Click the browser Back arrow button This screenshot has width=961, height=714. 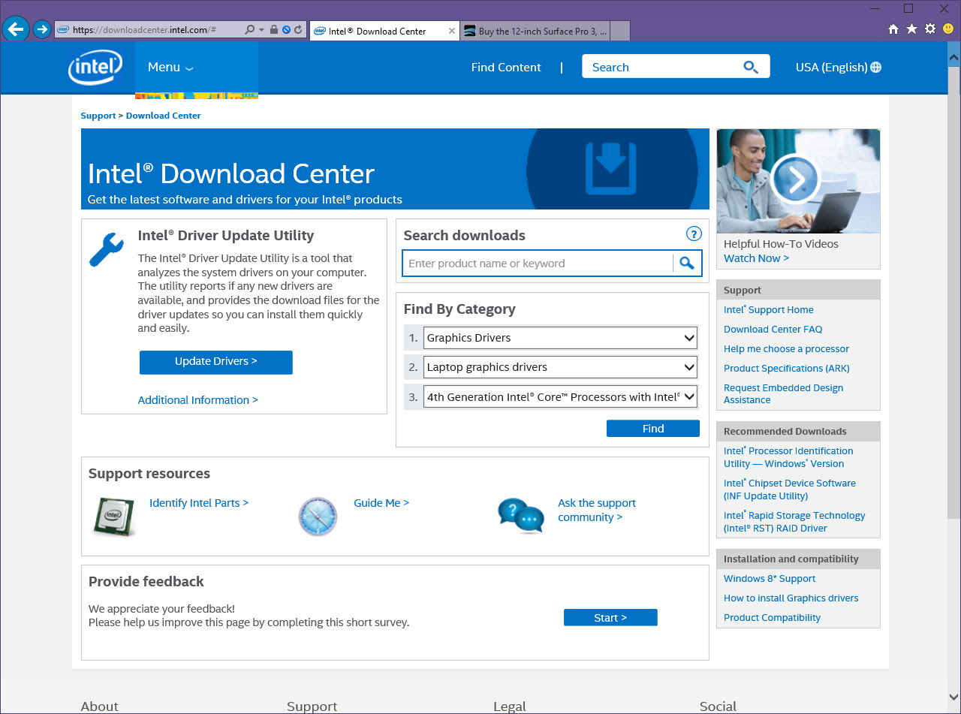point(16,29)
